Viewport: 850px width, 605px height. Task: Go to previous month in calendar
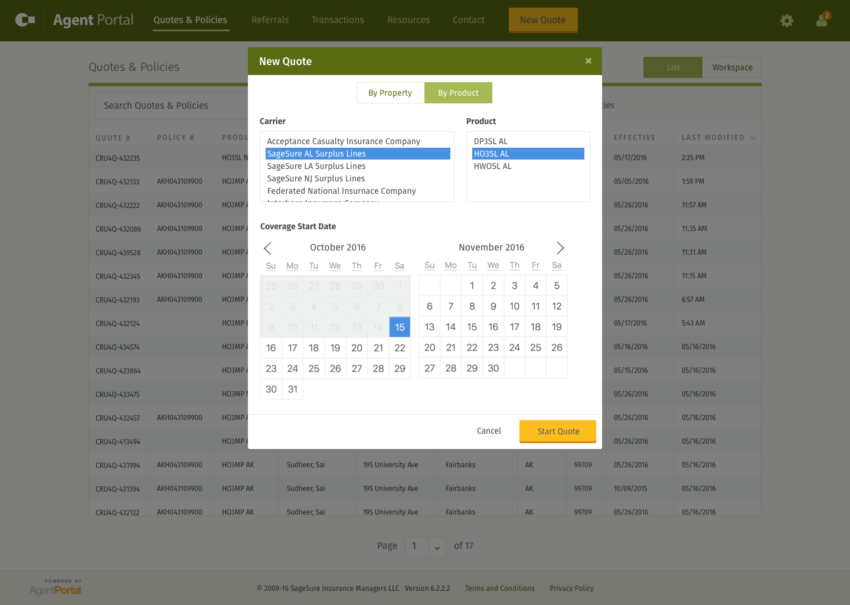click(x=267, y=248)
